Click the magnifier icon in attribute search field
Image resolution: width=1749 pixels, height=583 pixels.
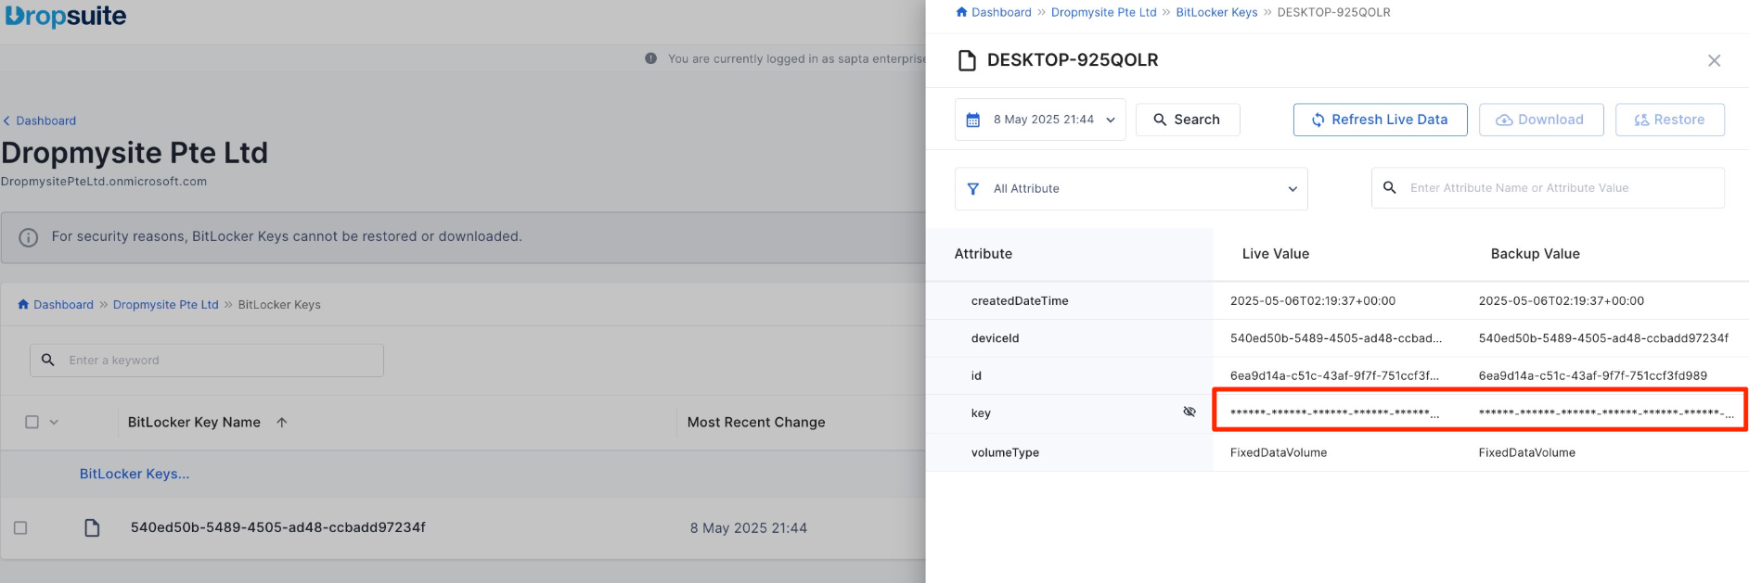coord(1389,187)
